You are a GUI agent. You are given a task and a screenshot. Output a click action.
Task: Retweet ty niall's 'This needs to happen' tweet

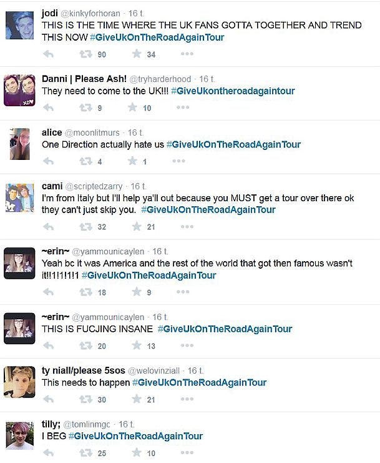(85, 399)
